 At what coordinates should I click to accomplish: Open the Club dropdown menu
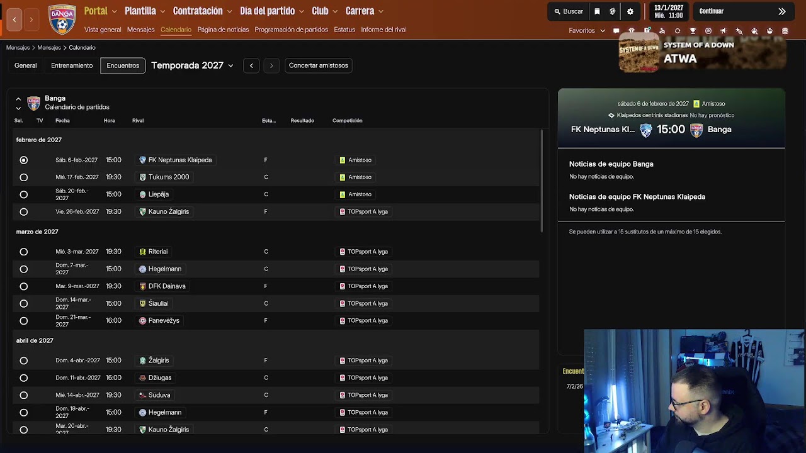(324, 11)
